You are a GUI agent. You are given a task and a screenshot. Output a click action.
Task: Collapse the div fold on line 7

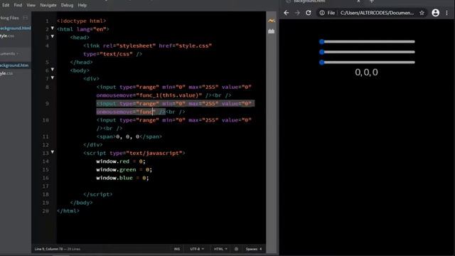(53, 78)
